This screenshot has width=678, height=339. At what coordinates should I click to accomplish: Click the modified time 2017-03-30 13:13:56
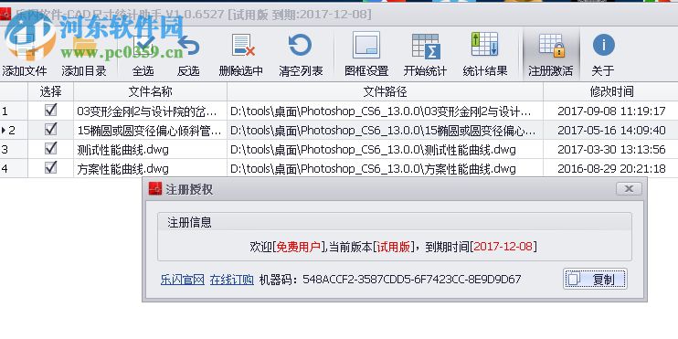coord(611,150)
